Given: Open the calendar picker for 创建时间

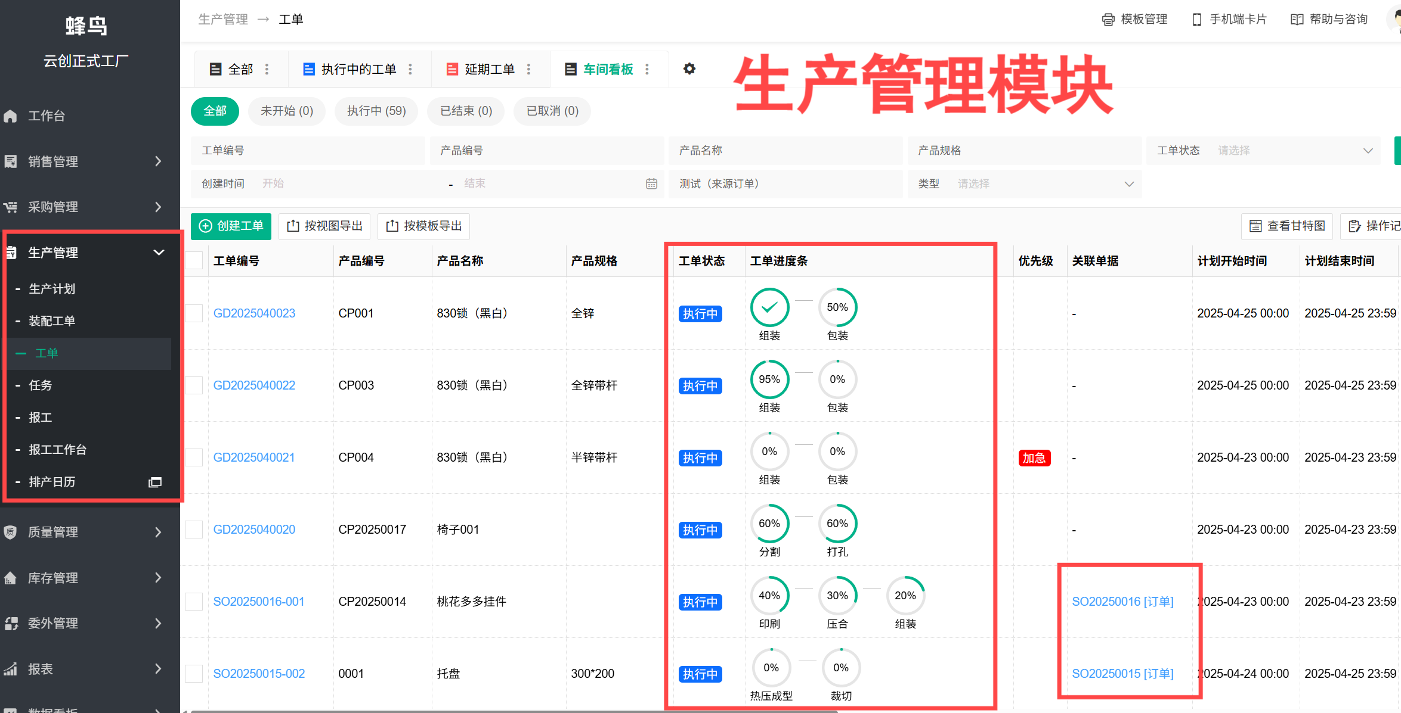Looking at the screenshot, I should [x=651, y=183].
